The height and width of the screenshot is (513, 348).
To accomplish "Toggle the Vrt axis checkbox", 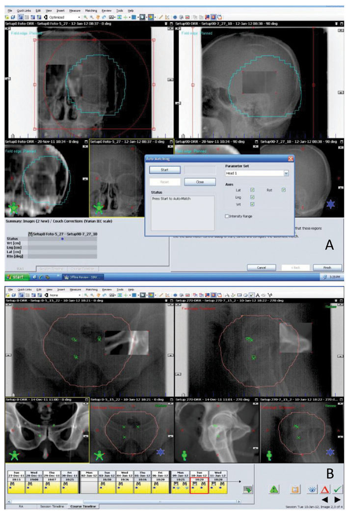I will click(x=252, y=204).
